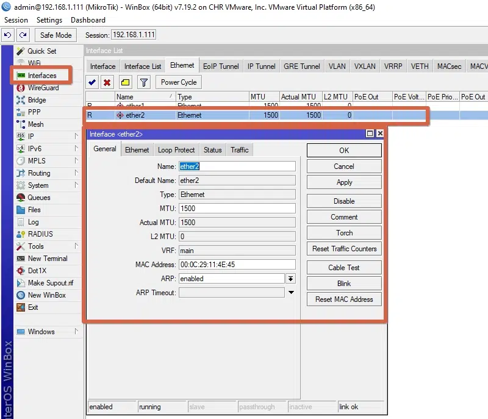This screenshot has height=419, width=488.
Task: Click the MTU input field
Action: click(x=237, y=209)
